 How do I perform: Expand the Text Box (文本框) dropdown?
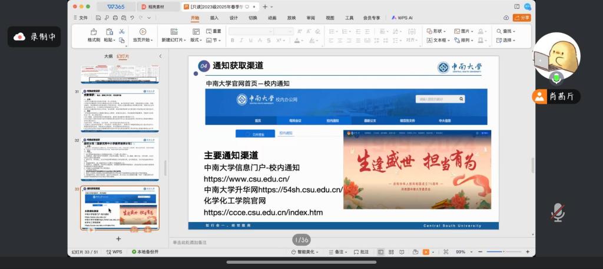tap(440, 41)
